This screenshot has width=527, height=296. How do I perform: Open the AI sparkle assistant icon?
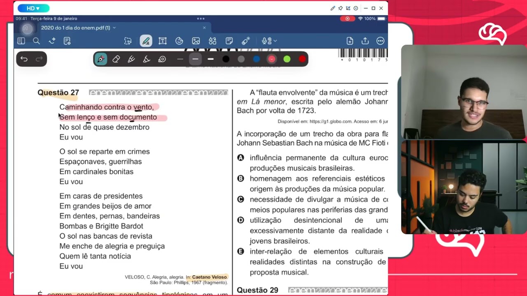pos(52,41)
